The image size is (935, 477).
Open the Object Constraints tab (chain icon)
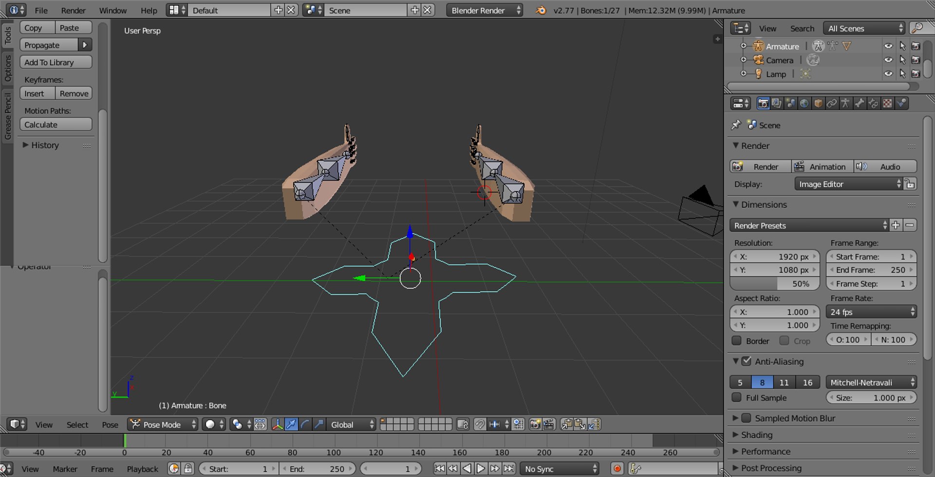tap(832, 103)
